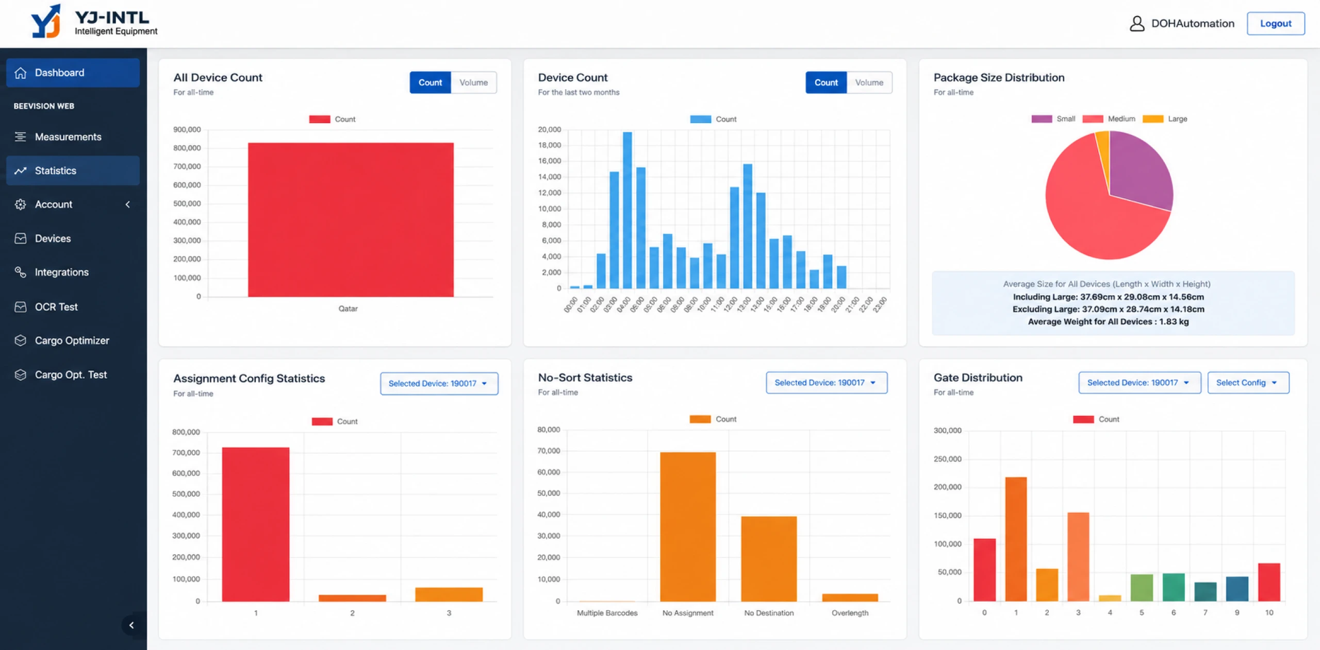Image resolution: width=1320 pixels, height=650 pixels.
Task: Open device dropdown in Assignment Config Statistics
Action: click(x=439, y=384)
